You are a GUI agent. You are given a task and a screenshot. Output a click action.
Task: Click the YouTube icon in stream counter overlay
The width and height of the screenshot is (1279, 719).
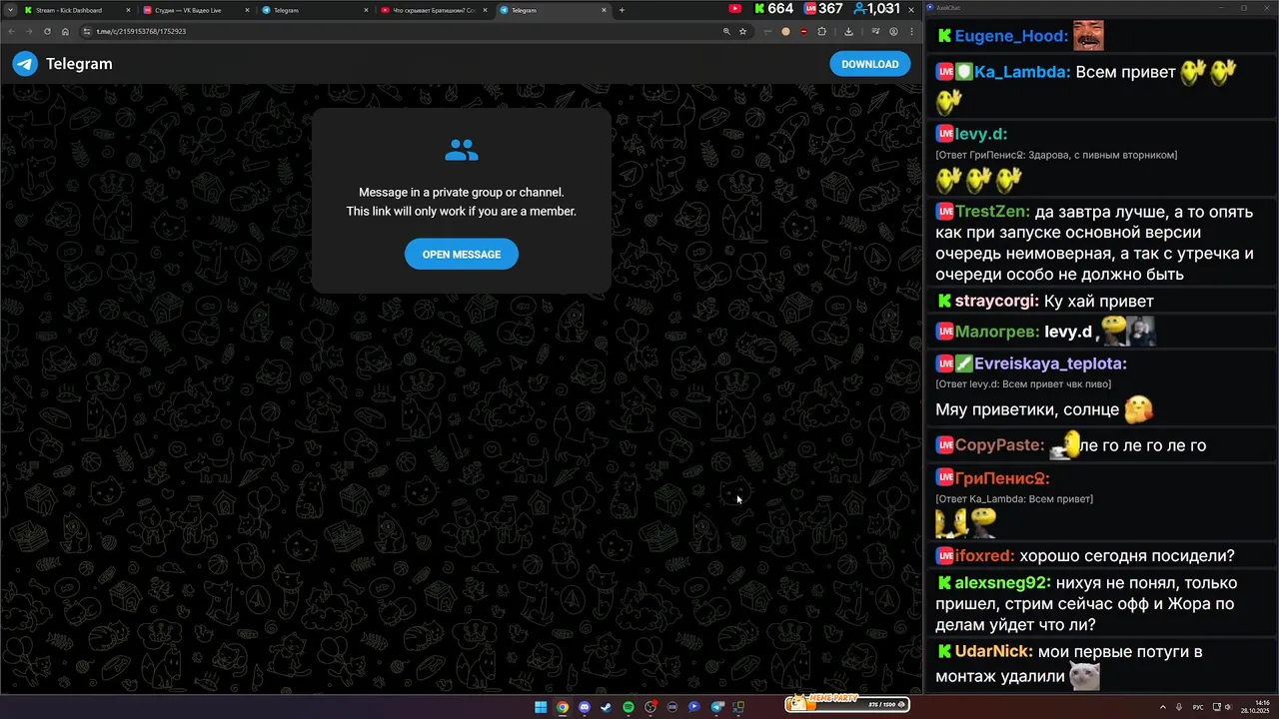pyautogui.click(x=735, y=9)
